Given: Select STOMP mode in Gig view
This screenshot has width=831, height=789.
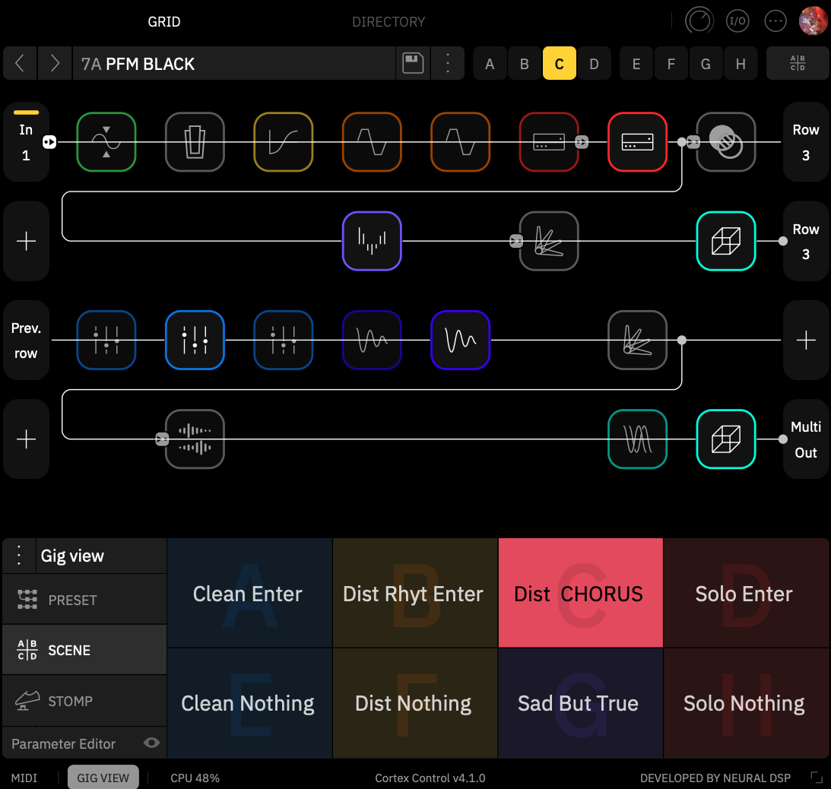Looking at the screenshot, I should (84, 701).
